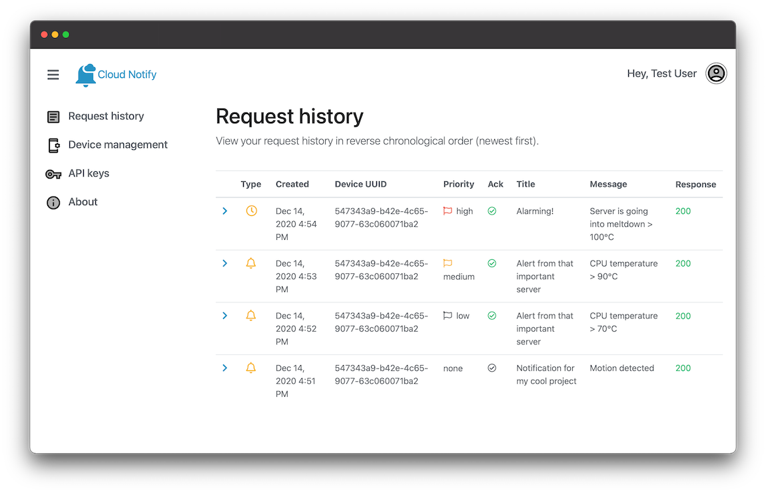Toggle ack check for the 4:52 PM request
Screen dimensions: 766x493
(492, 316)
